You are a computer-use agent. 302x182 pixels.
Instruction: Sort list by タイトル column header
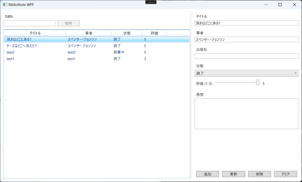tap(35, 33)
